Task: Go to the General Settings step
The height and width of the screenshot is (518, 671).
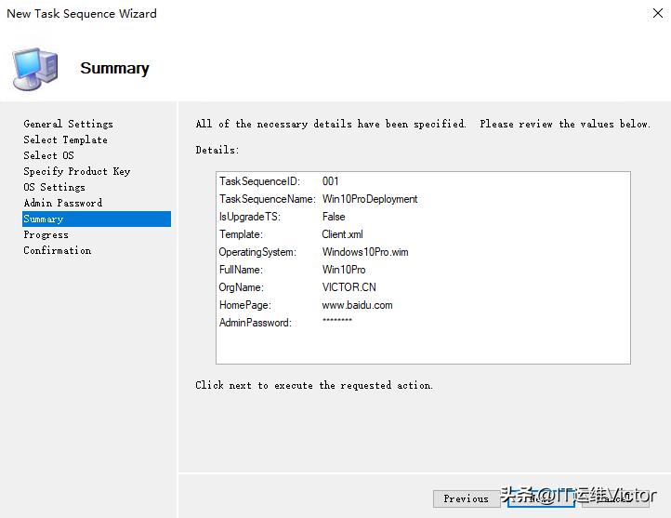Action: point(69,124)
